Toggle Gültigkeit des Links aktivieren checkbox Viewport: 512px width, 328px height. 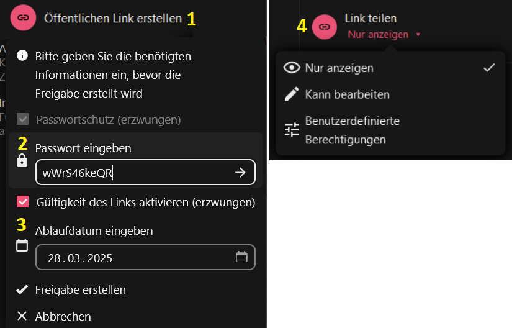click(x=22, y=202)
